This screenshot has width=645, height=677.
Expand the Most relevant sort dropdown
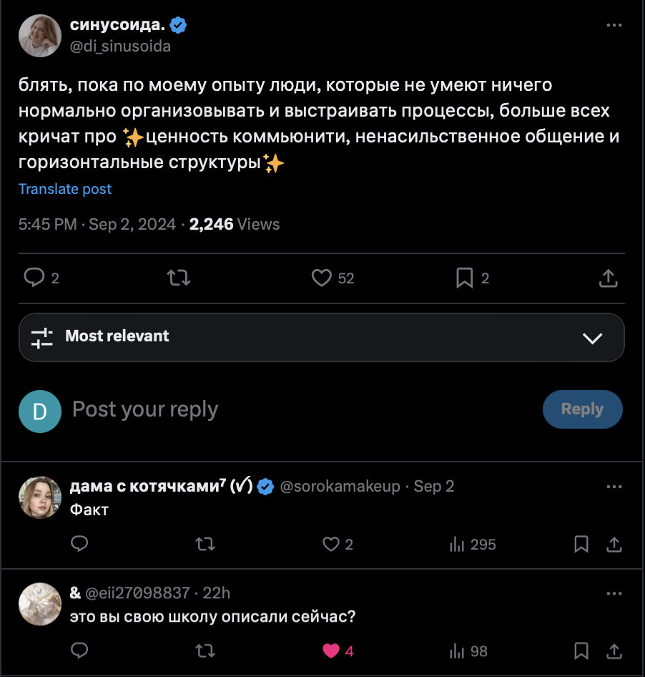[592, 337]
